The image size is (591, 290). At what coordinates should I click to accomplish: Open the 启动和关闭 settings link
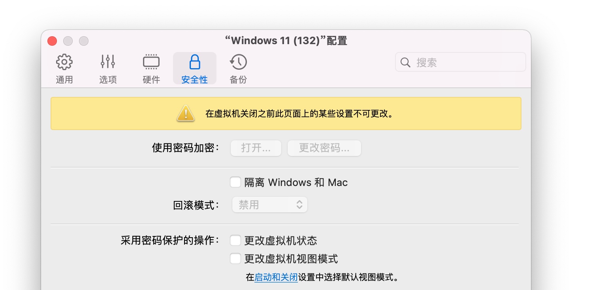pyautogui.click(x=276, y=277)
